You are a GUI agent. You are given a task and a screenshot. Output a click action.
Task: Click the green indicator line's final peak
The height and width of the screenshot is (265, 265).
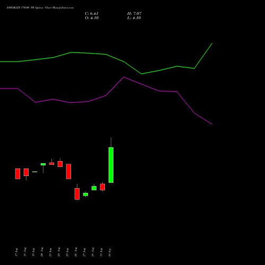tap(212, 43)
